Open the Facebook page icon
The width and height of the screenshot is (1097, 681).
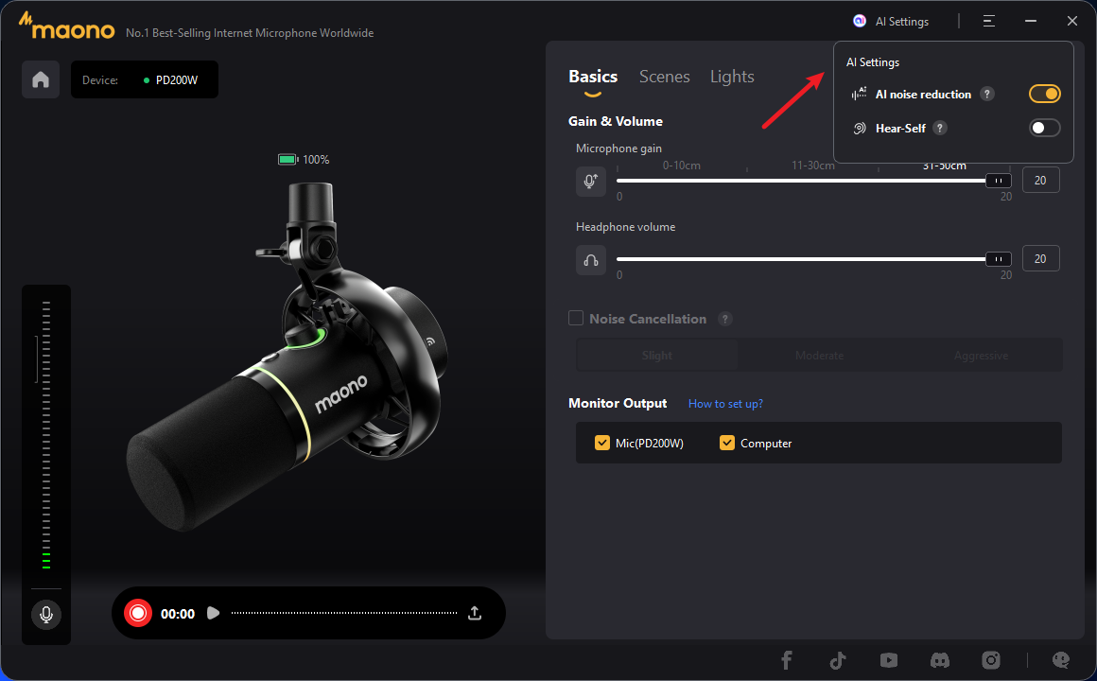click(x=786, y=660)
